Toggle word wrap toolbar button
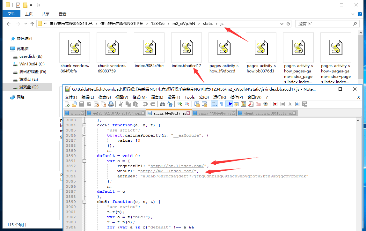This screenshot has width=366, height=231. (214, 104)
